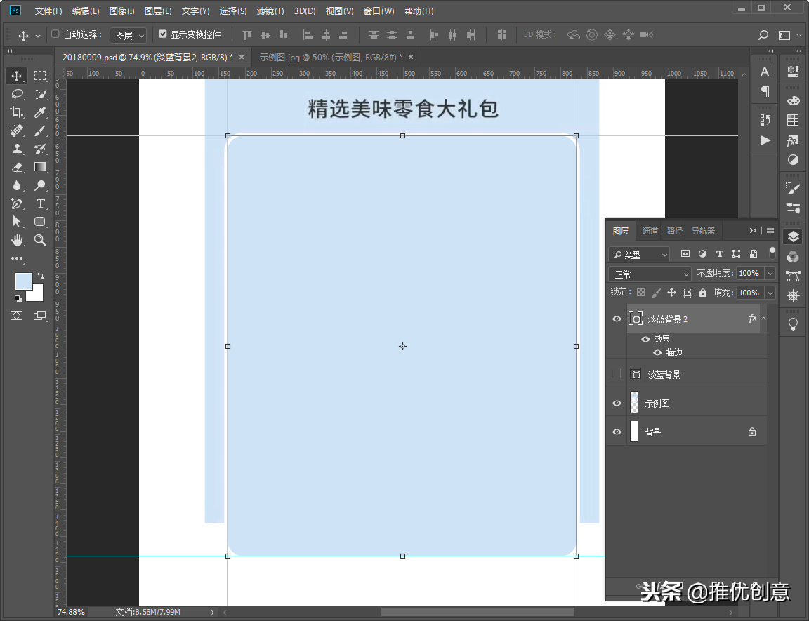809x621 pixels.
Task: Open the 填充 fill dropdown arrow
Action: pyautogui.click(x=770, y=293)
